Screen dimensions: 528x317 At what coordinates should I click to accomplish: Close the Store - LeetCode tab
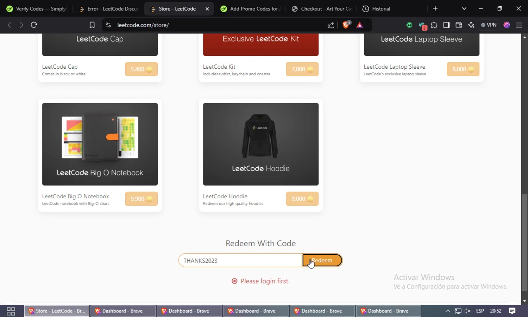point(207,9)
